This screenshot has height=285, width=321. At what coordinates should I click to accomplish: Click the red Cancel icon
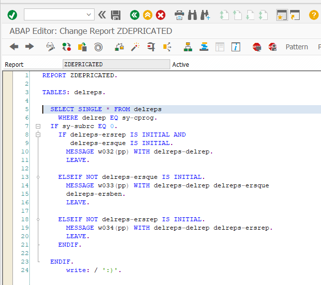tap(161, 15)
